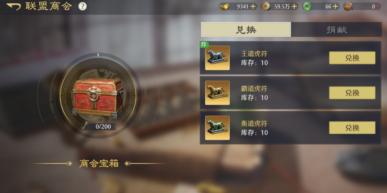Tap the copper coin currency icon

click(x=266, y=6)
